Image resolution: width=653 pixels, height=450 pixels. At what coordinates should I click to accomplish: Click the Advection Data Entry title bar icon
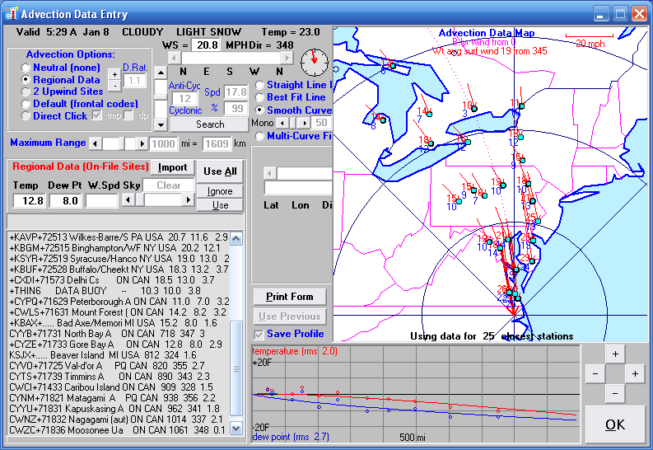11,14
